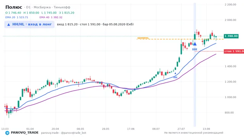The width and height of the screenshot is (244, 137).
Task: Click the '28.05' date axis label
Action: (106, 129)
